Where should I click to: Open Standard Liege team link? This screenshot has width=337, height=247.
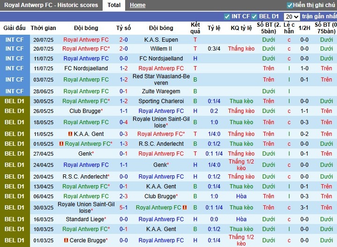85,219
